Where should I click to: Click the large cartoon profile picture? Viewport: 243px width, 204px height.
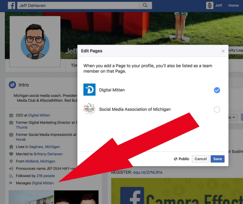tap(35, 42)
